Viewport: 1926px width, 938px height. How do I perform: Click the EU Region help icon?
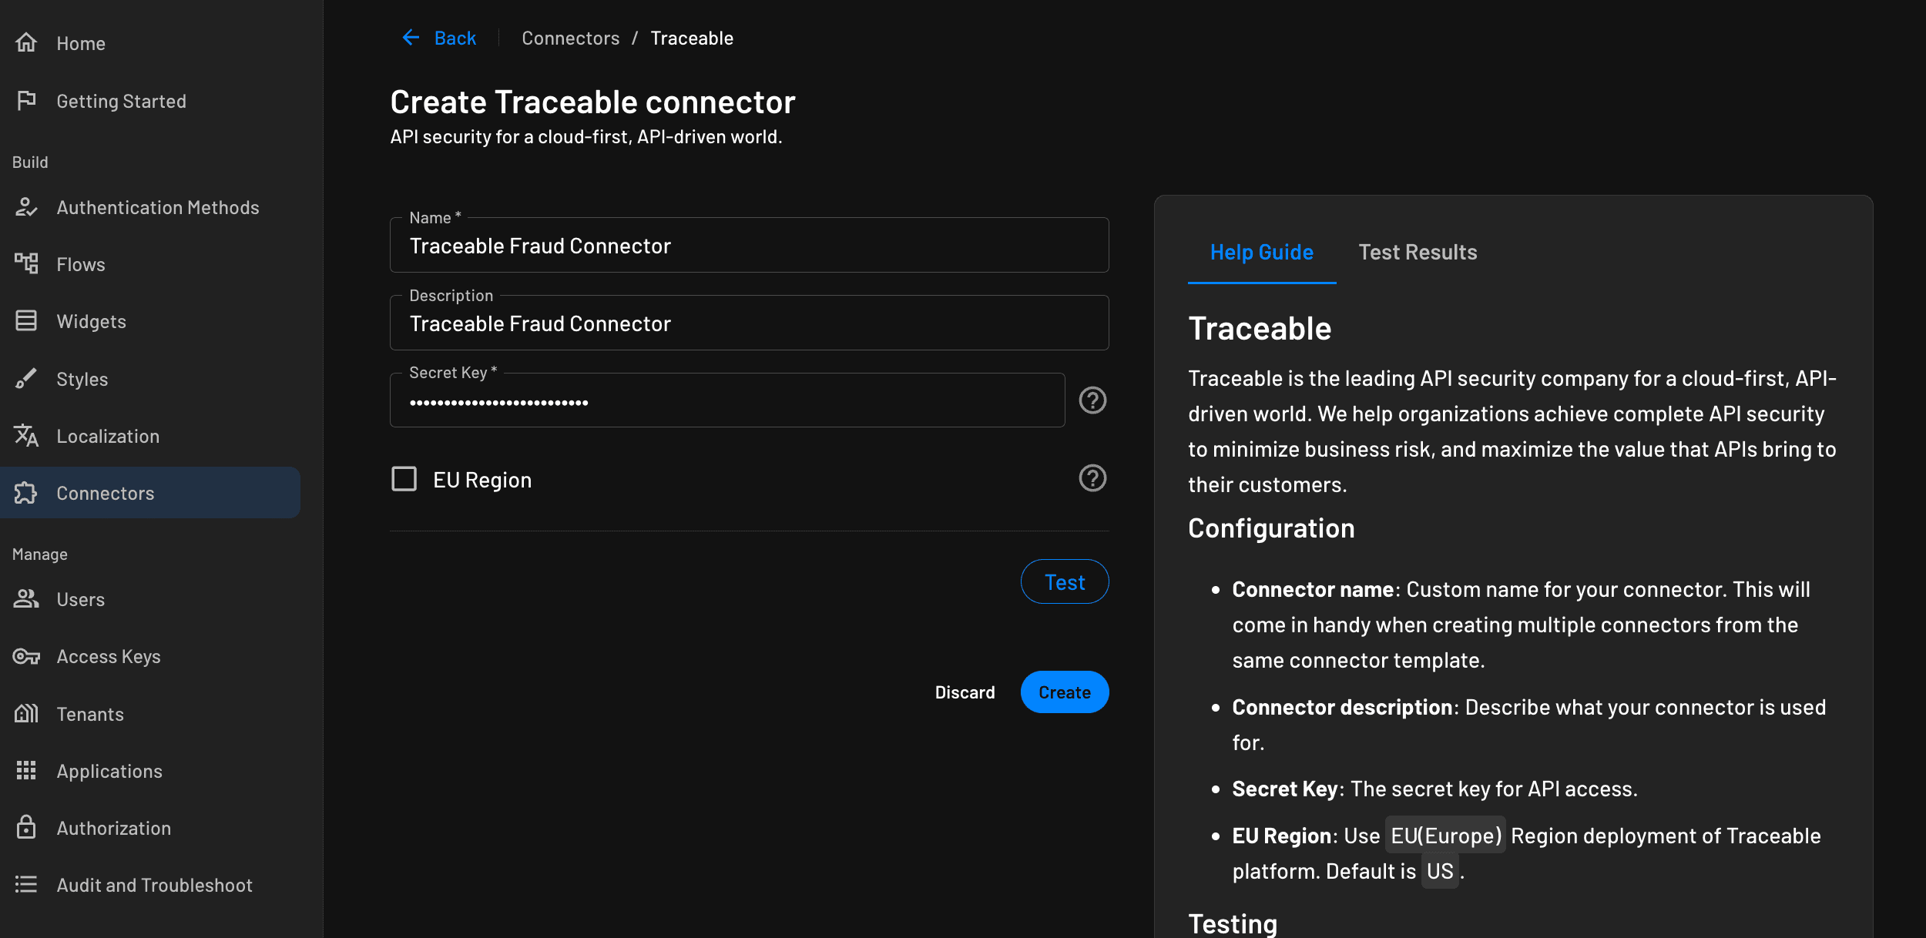point(1092,477)
